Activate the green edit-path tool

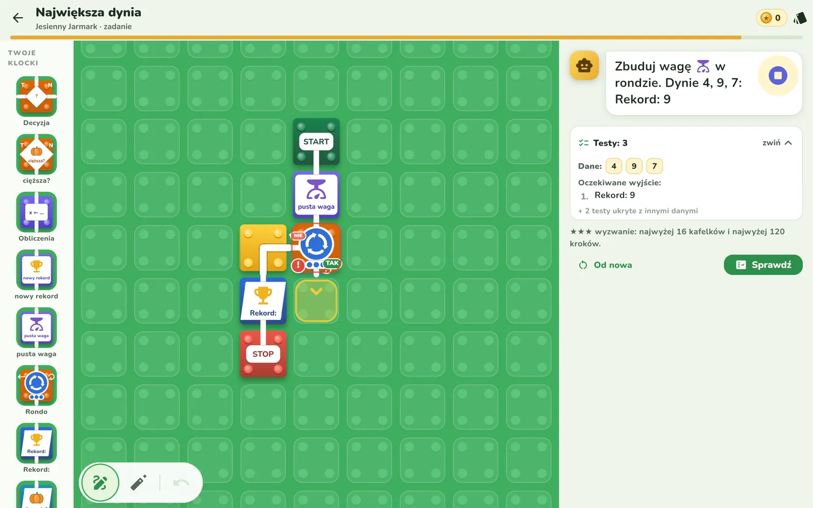pyautogui.click(x=100, y=483)
